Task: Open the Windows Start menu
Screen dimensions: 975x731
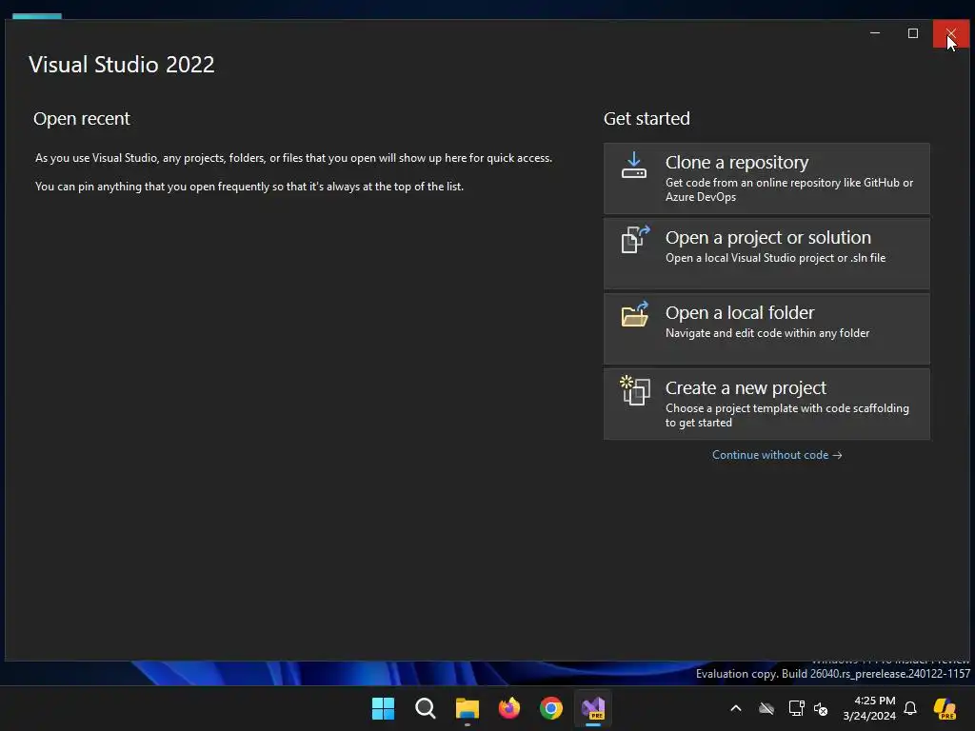Action: pos(383,708)
